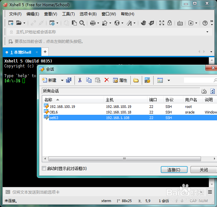Open the folder icon in main toolbar

click(x=19, y=23)
